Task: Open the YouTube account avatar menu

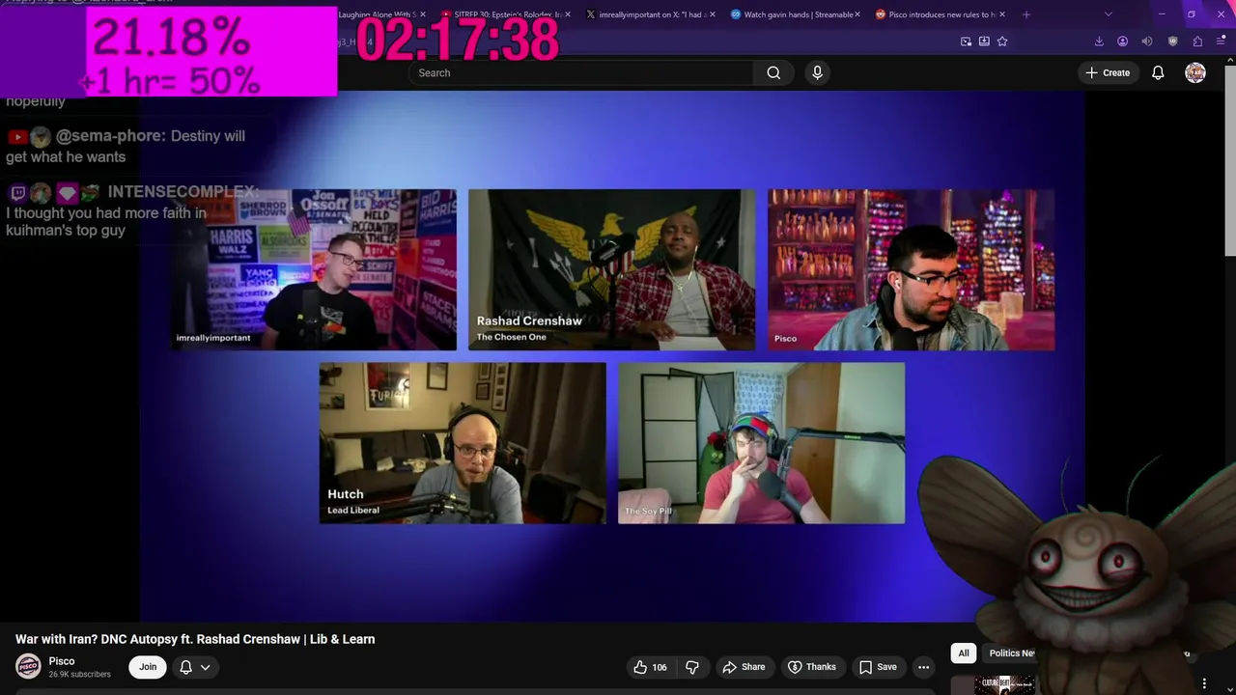Action: point(1195,72)
